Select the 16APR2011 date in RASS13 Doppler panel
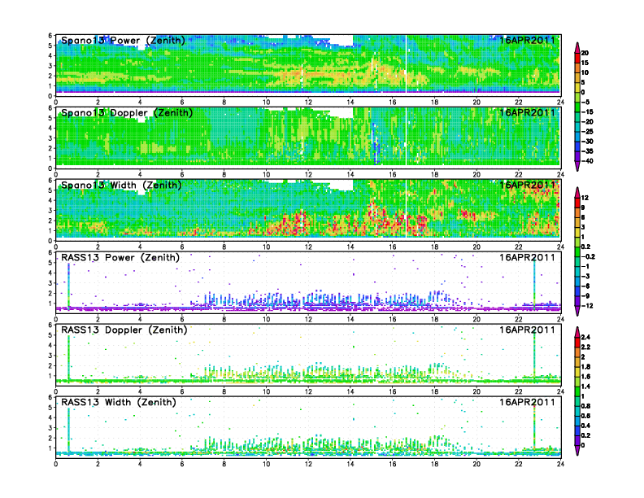Image resolution: width=644 pixels, height=498 pixels. tap(527, 330)
